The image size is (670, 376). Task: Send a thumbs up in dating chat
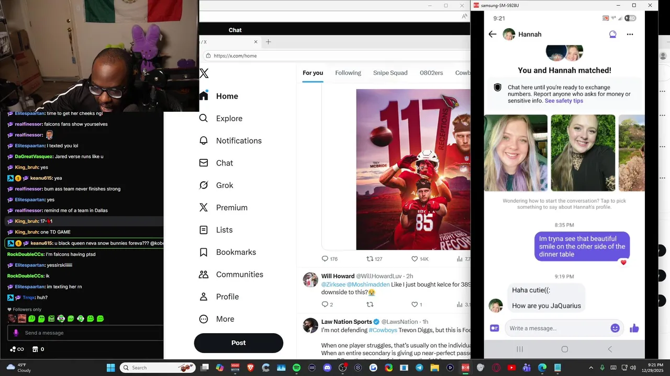click(634, 328)
